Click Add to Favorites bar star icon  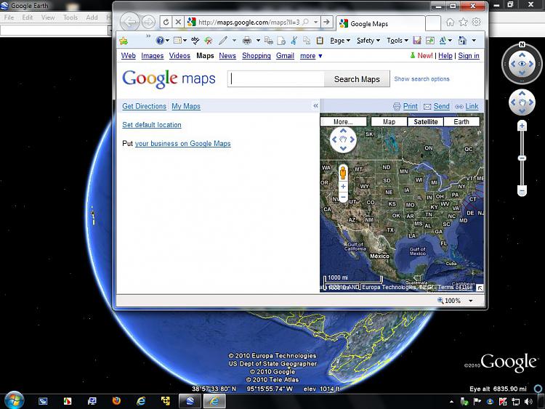coord(124,41)
